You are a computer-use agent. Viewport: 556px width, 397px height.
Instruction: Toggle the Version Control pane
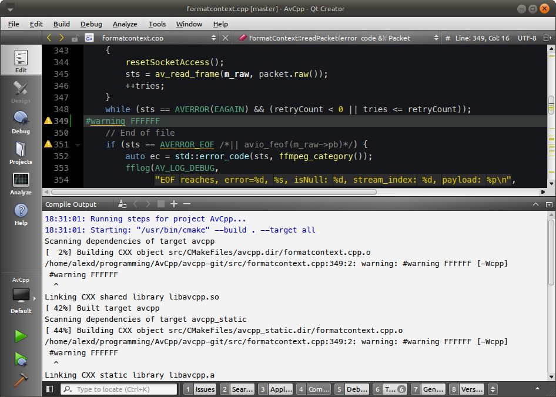coord(467,389)
